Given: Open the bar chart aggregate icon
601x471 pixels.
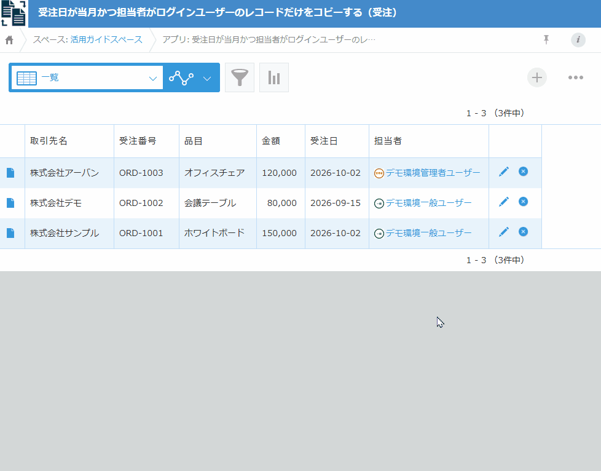Looking at the screenshot, I should [274, 77].
